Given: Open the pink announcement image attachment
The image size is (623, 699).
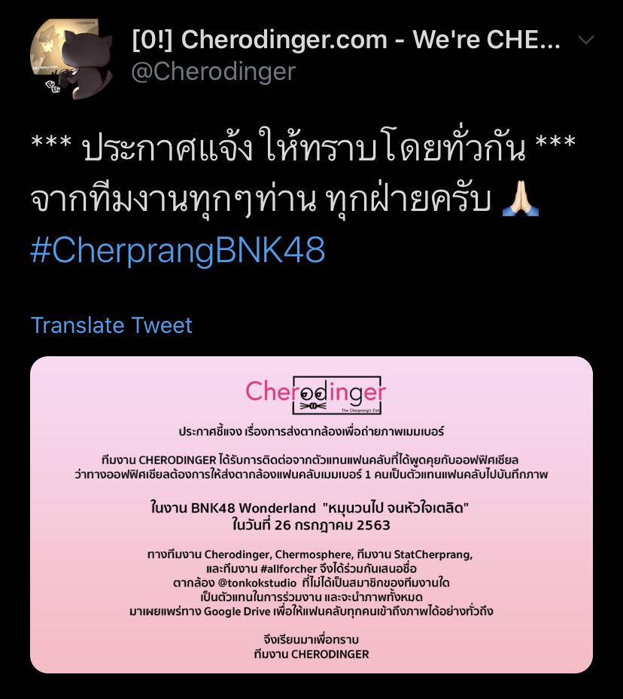Looking at the screenshot, I should [311, 514].
